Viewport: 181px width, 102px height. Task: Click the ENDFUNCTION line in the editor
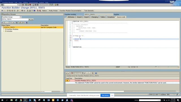tap(77, 47)
